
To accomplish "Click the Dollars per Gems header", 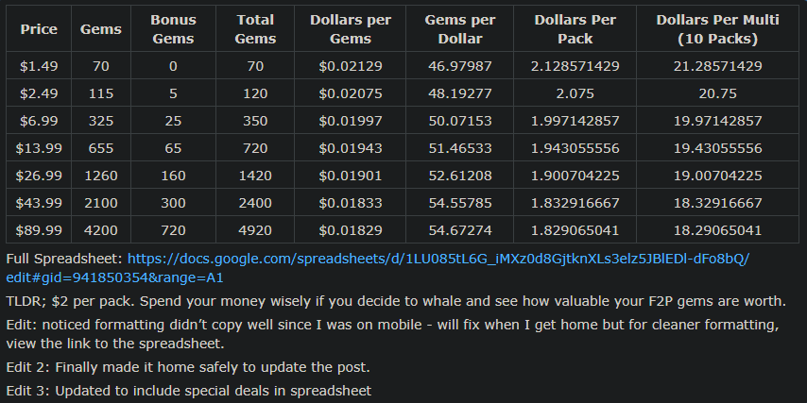I will pos(351,29).
